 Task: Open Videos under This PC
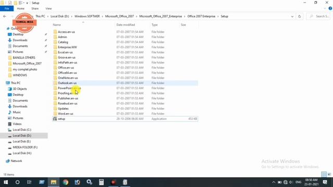[x=17, y=124]
